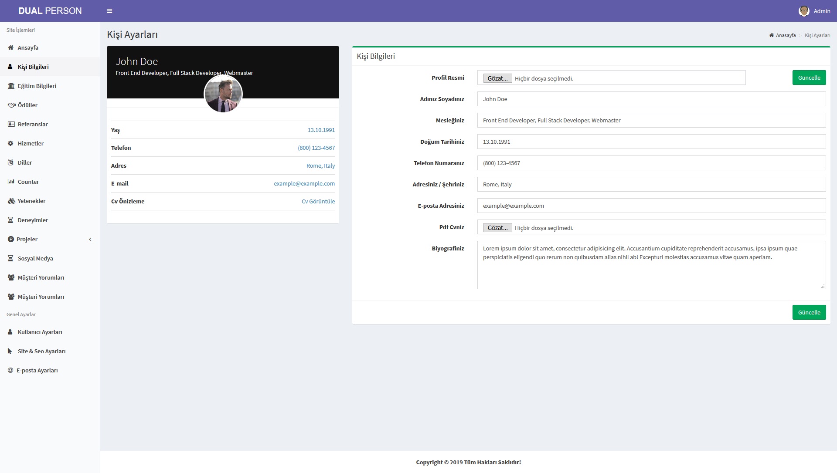This screenshot has width=837, height=473.
Task: Toggle sidebar with hamburger menu icon
Action: tap(109, 11)
